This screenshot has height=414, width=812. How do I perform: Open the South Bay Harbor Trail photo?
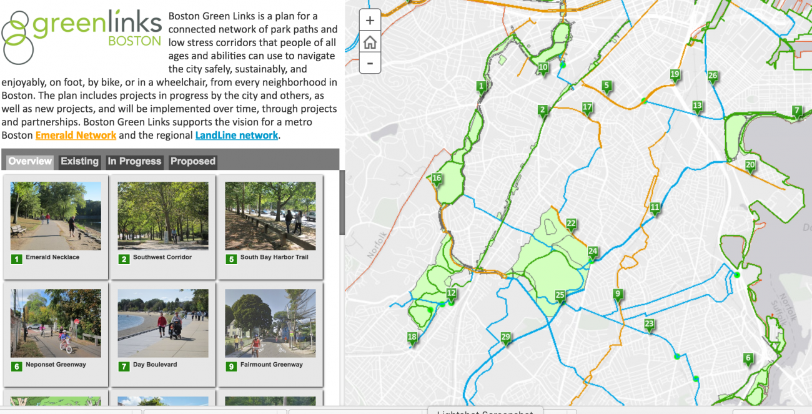point(270,216)
